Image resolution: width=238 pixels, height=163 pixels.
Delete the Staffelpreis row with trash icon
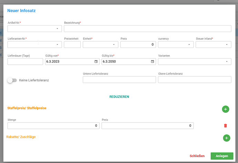[225, 126]
